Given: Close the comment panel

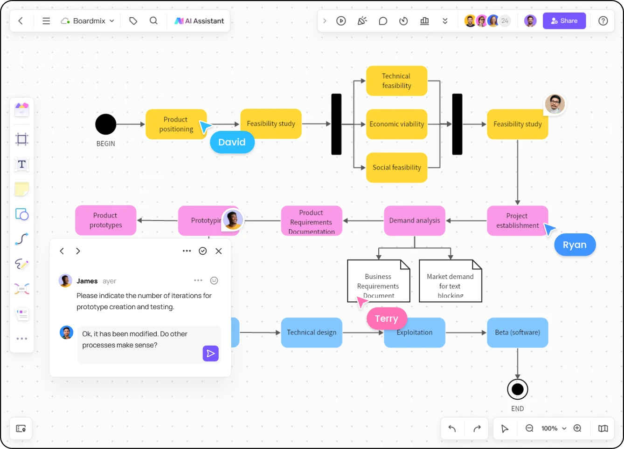Looking at the screenshot, I should [x=219, y=251].
